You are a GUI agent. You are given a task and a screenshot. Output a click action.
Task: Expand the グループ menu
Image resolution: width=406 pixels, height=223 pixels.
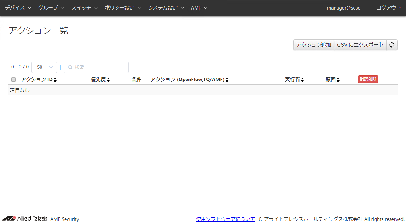51,8
